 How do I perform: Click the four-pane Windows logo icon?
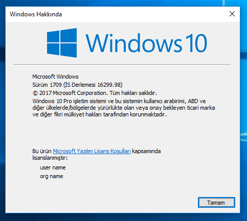[x=62, y=43]
